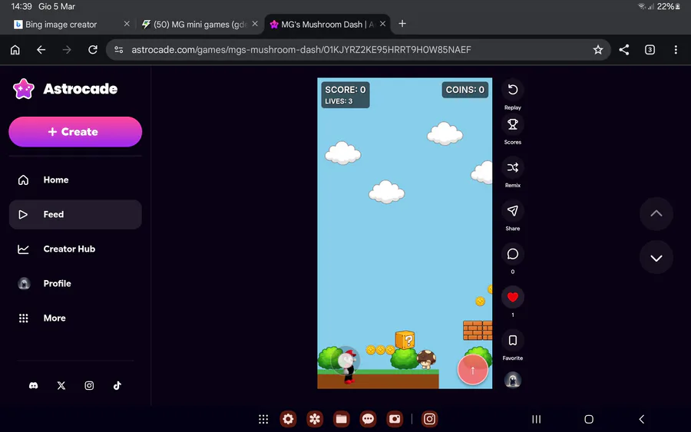Tap the Android home navigation button
Image resolution: width=691 pixels, height=432 pixels.
589,419
